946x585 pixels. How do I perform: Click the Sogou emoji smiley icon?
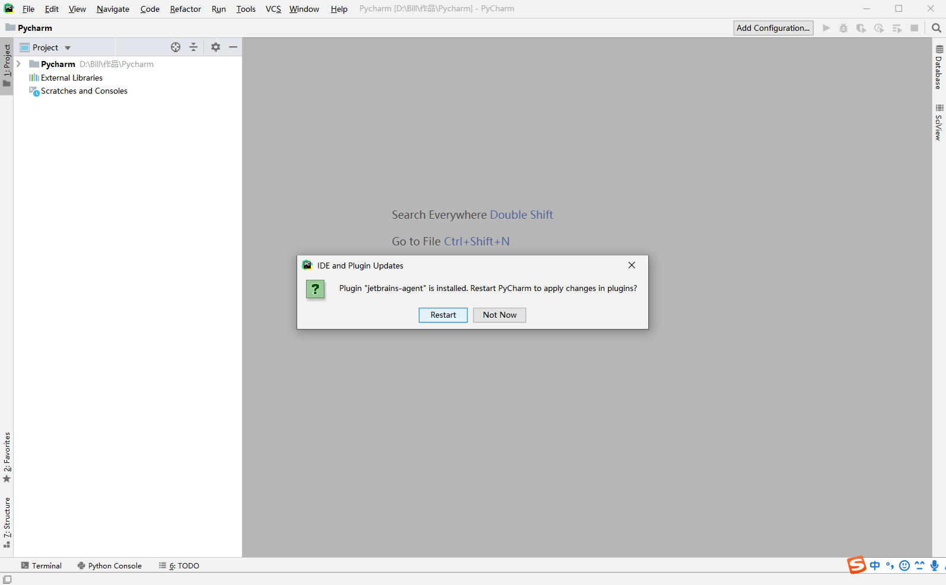904,565
